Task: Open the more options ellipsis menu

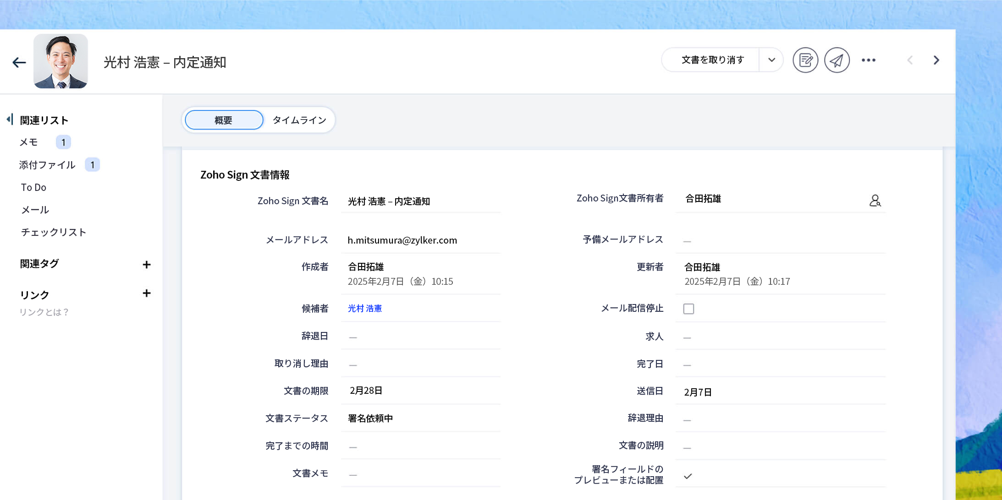Action: click(869, 60)
